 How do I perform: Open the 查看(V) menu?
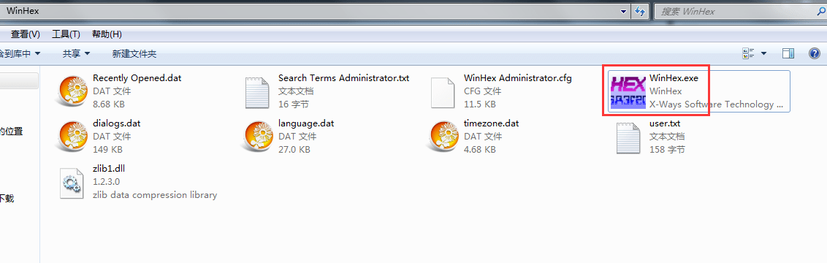[26, 34]
